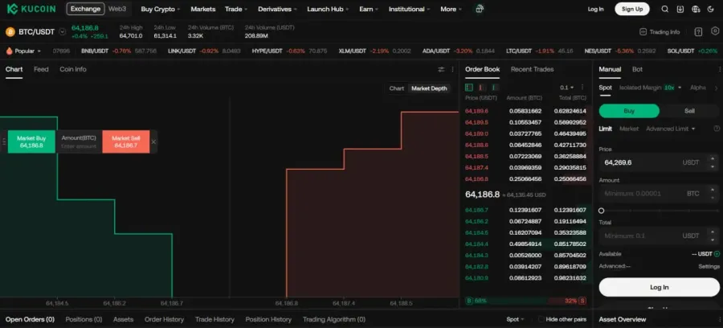Open the download app icon
Image resolution: width=723 pixels, height=328 pixels.
680,9
